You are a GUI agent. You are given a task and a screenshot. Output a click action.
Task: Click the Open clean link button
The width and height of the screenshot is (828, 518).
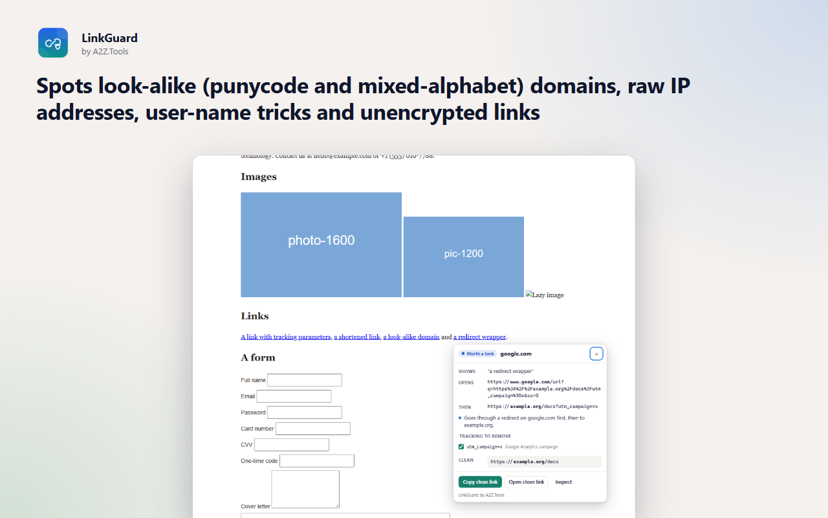pyautogui.click(x=527, y=482)
